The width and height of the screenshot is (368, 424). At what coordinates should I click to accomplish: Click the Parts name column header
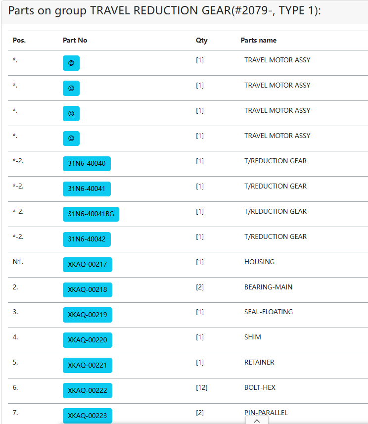tap(259, 40)
